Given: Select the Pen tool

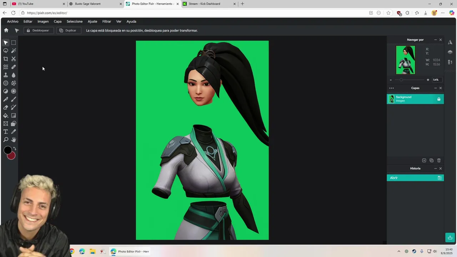Looking at the screenshot, I should (x=6, y=99).
